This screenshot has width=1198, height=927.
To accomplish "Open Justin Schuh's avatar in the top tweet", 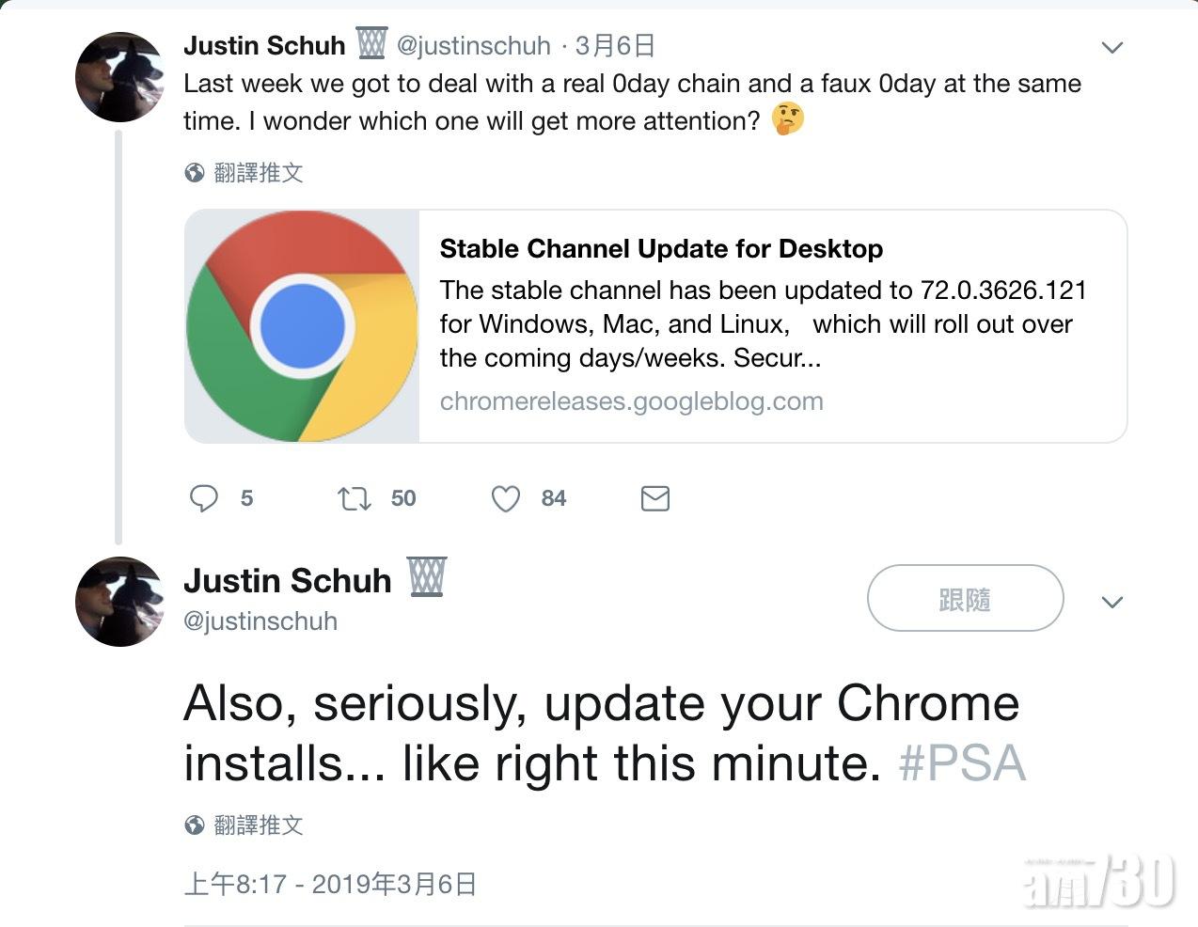I will 120,77.
